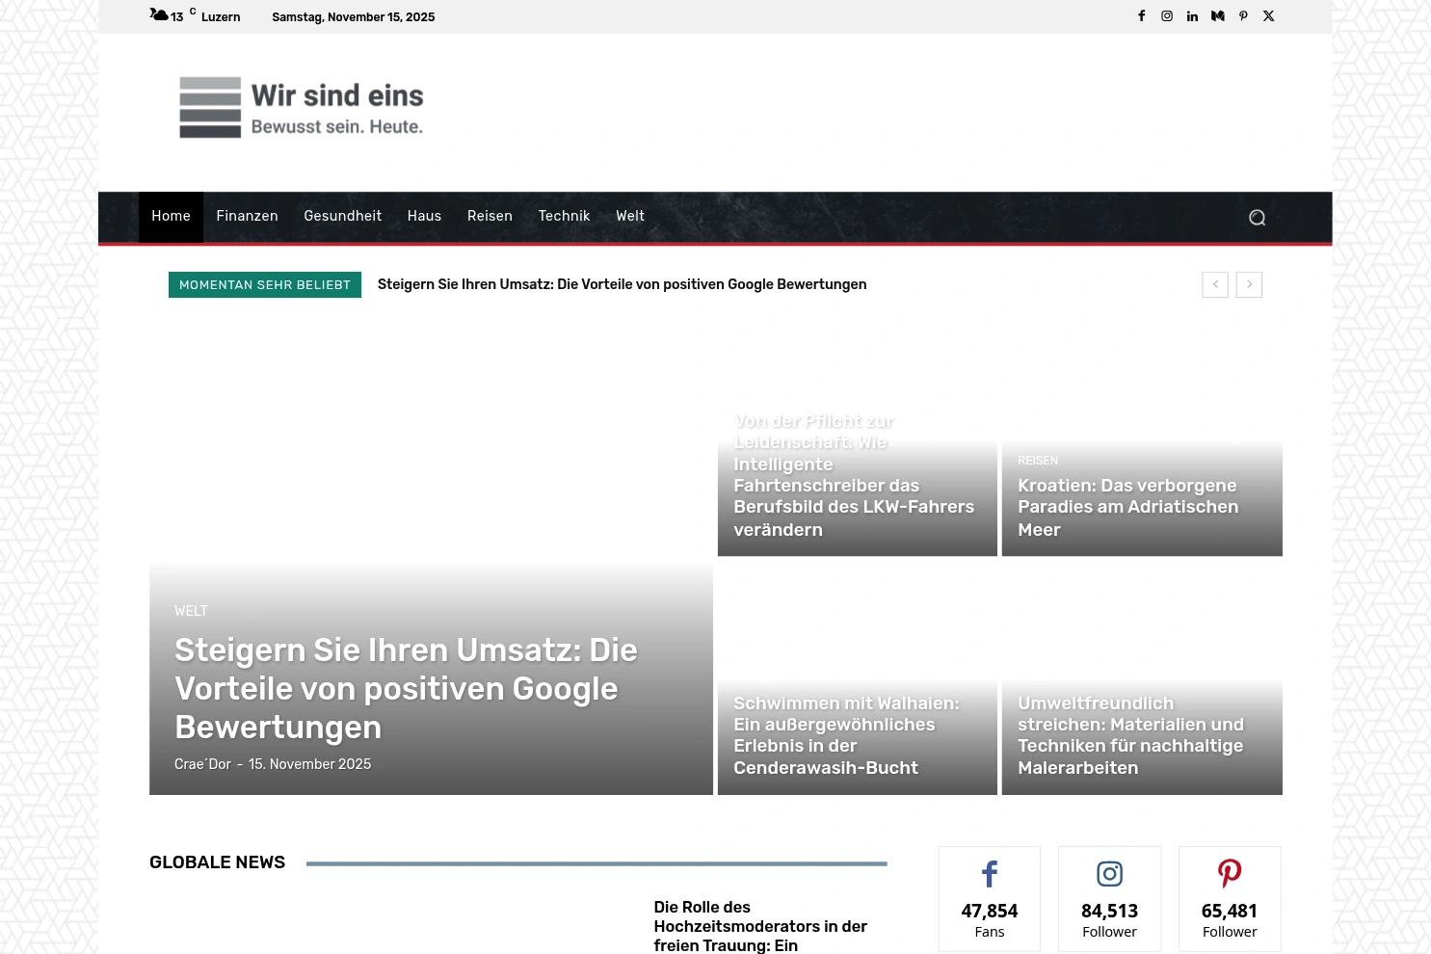The width and height of the screenshot is (1431, 954).
Task: Click the Facebook icon above 47,854 Fans
Action: coord(989,873)
